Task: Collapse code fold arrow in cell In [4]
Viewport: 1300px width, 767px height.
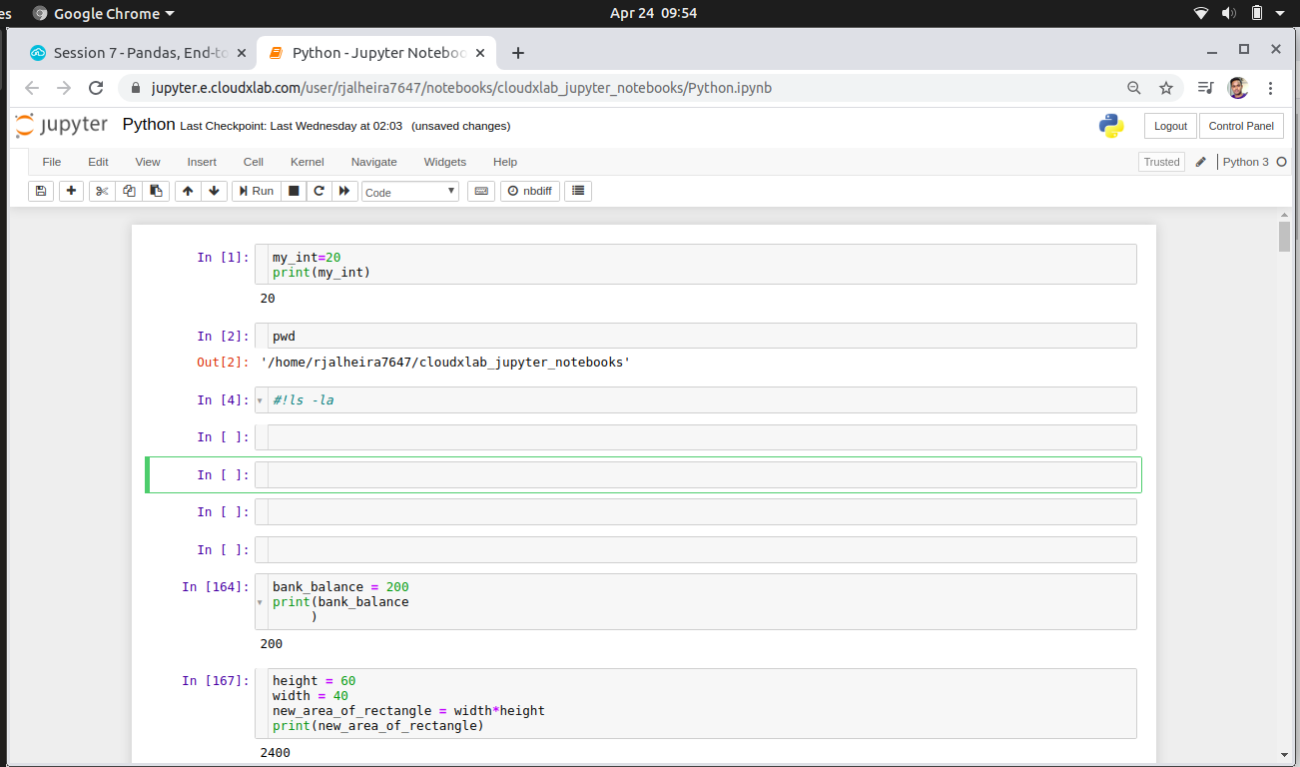Action: [260, 400]
